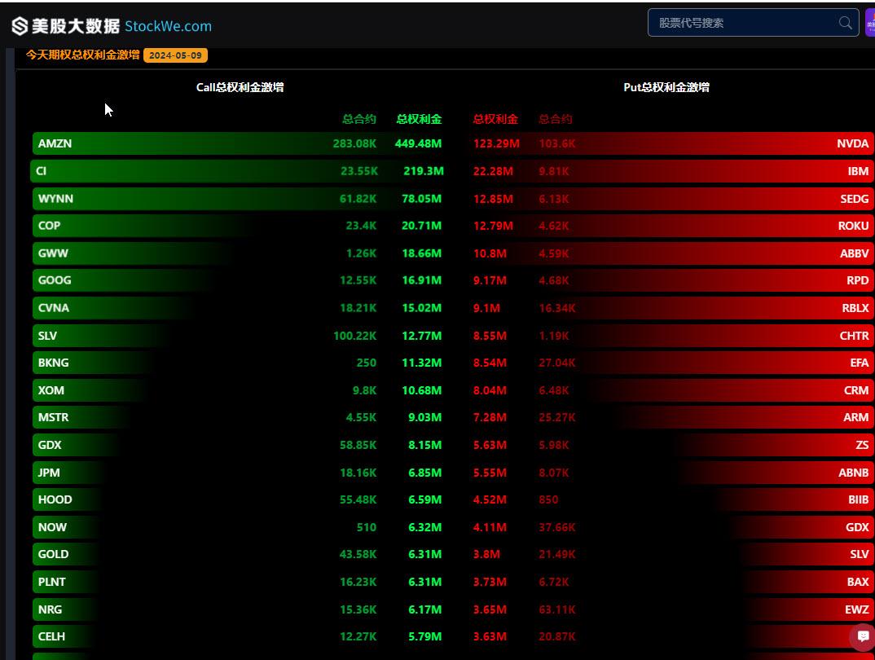The image size is (875, 660).
Task: Open the NVDA put row
Action: 671,143
